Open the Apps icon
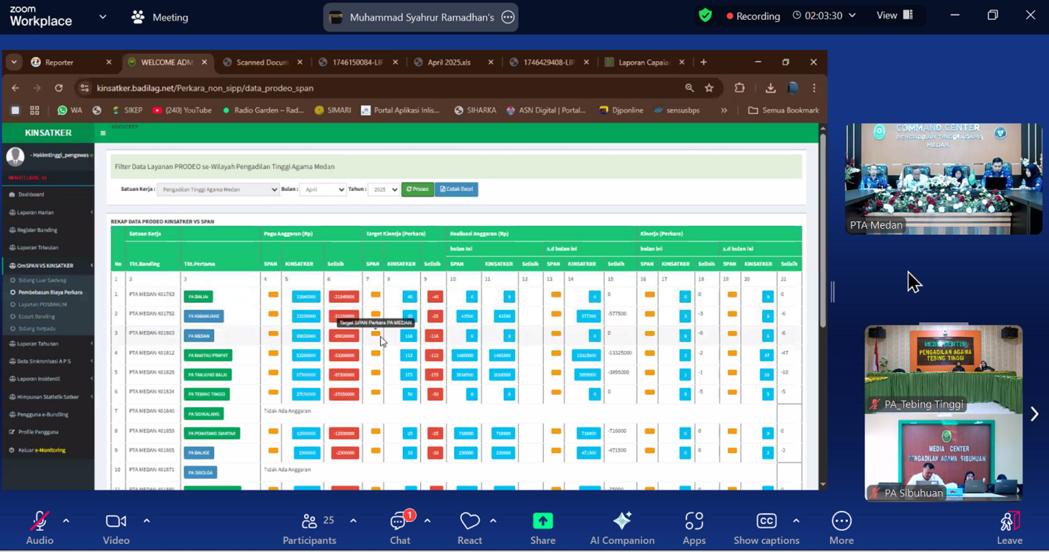This screenshot has height=552, width=1049. (x=694, y=521)
